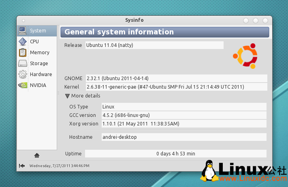The width and height of the screenshot is (288, 187).
Task: Click the Release value field
Action: tap(154, 45)
